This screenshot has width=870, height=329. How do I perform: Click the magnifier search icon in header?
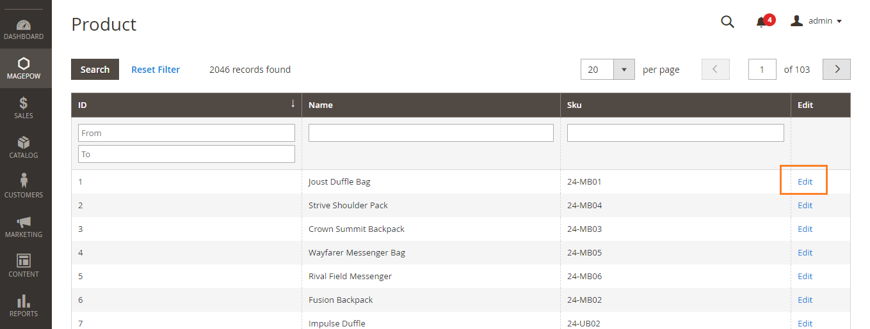(x=727, y=22)
